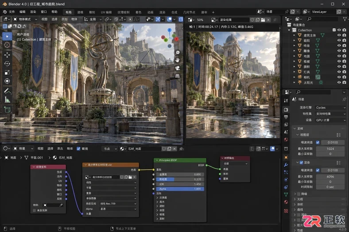Open the Material properties tab
349x232 pixels.
[286, 202]
